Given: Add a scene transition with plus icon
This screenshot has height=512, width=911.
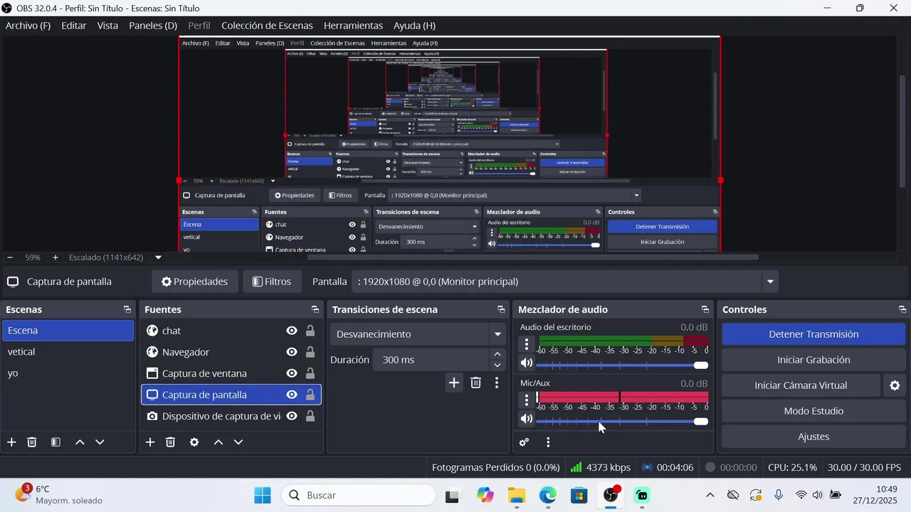Looking at the screenshot, I should click(454, 383).
